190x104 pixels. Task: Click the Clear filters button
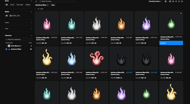tap(53, 5)
